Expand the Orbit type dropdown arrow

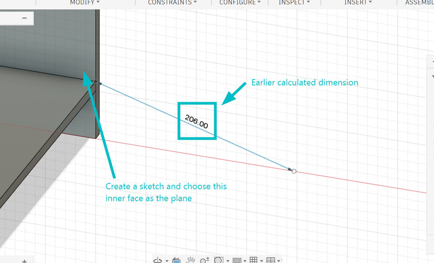click(167, 261)
